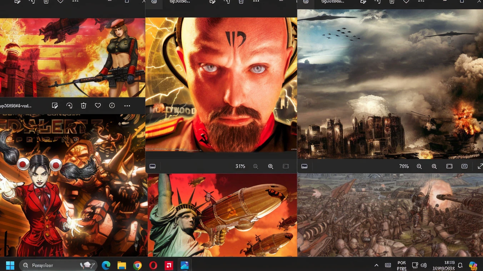Click the crowded army battle painting
Screen dimensions: 483x271
(390, 215)
